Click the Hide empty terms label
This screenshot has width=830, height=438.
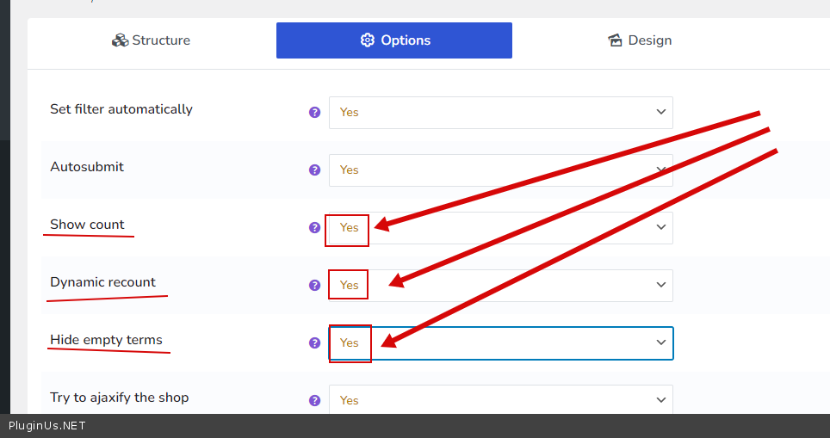point(106,340)
